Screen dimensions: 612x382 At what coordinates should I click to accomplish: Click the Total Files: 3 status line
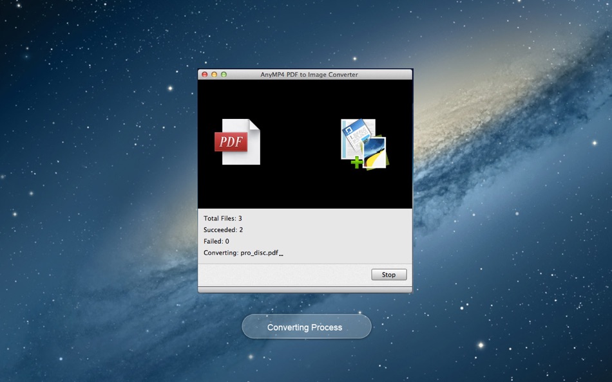point(223,218)
